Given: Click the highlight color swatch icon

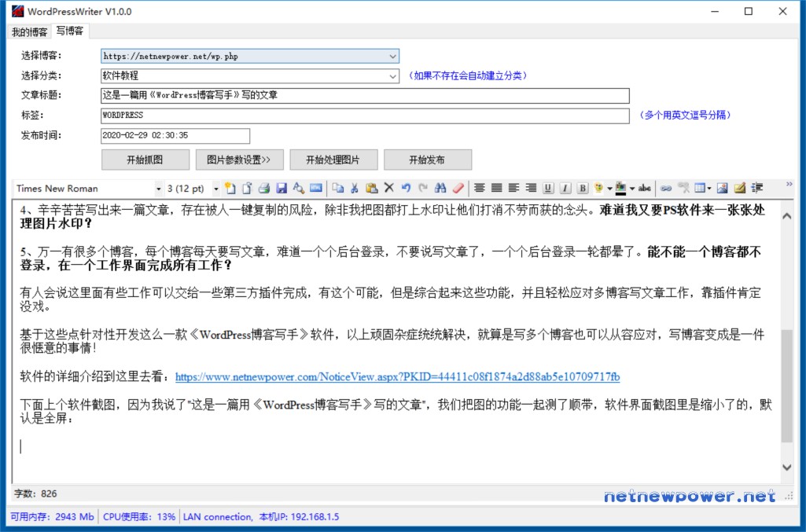Looking at the screenshot, I should pos(621,188).
